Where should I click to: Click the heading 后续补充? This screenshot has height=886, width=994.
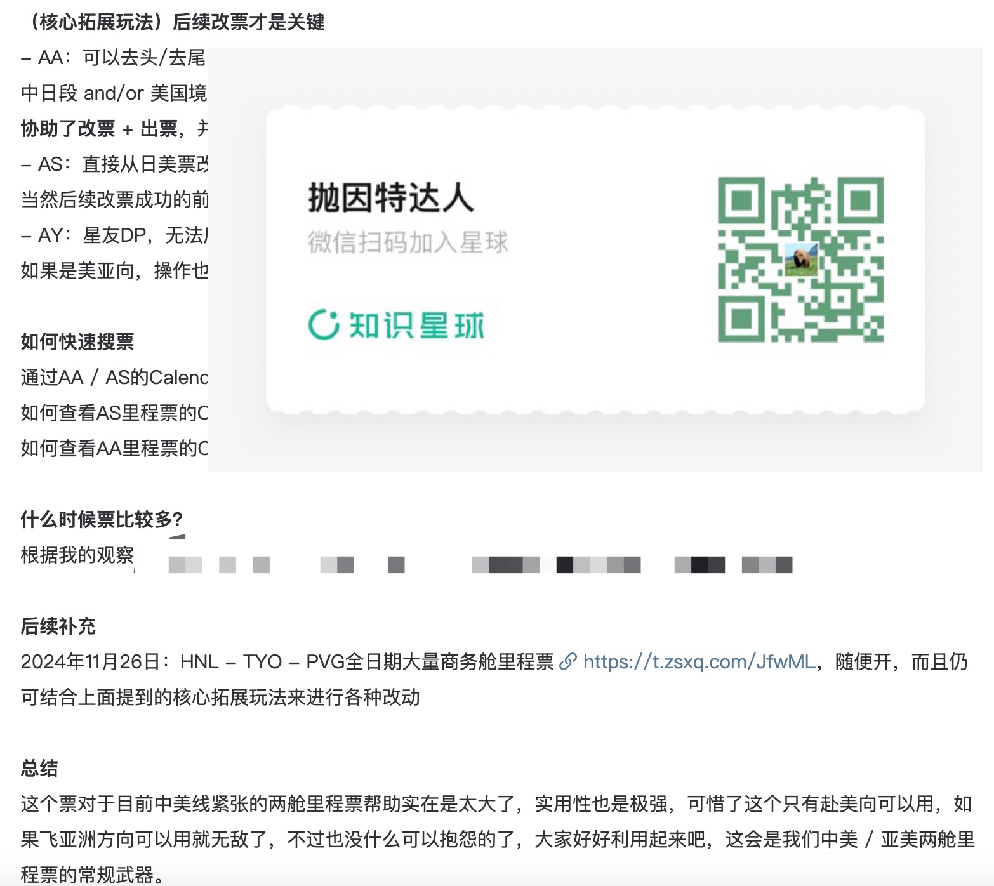pyautogui.click(x=58, y=626)
